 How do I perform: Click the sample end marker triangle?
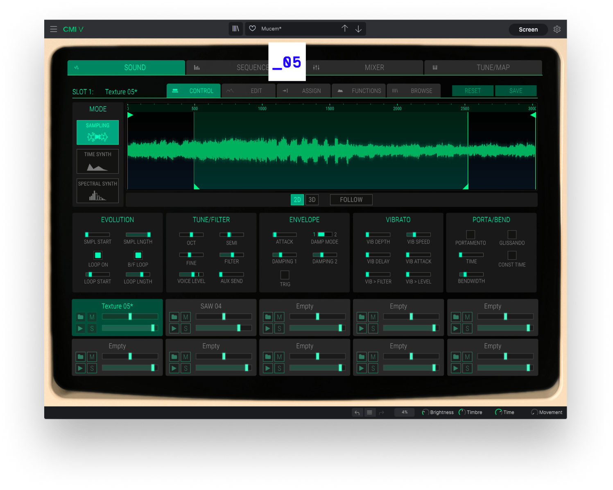tap(533, 115)
